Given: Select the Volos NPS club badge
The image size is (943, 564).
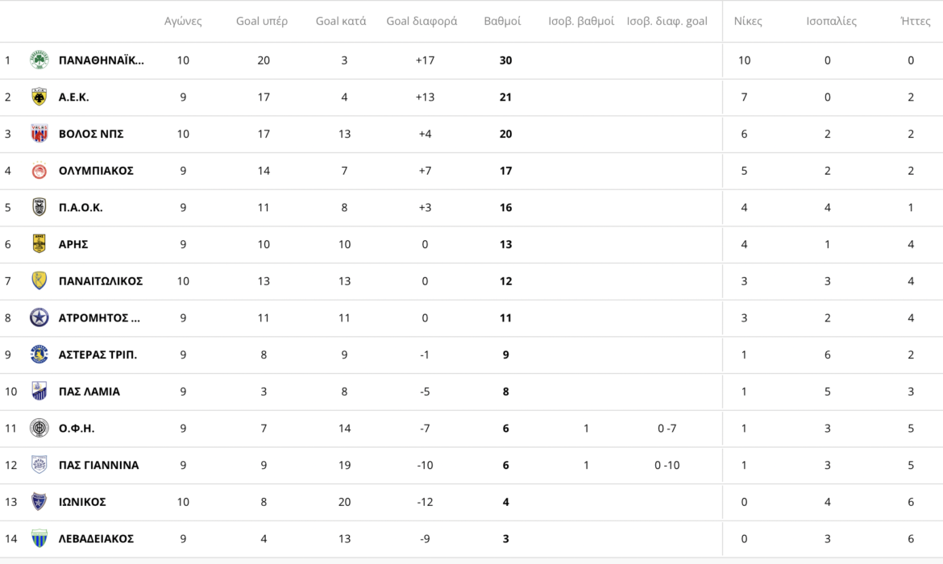Looking at the screenshot, I should pyautogui.click(x=39, y=134).
